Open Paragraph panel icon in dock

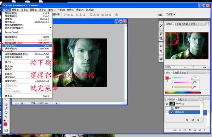point(161,51)
